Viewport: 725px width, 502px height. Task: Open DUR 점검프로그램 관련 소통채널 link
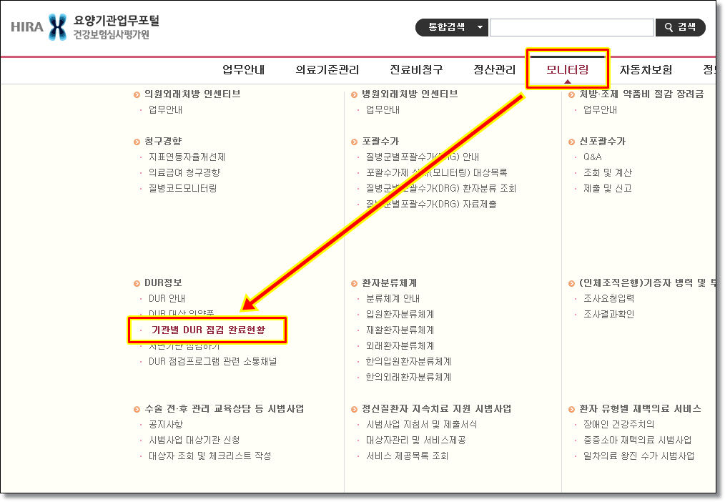(212, 361)
